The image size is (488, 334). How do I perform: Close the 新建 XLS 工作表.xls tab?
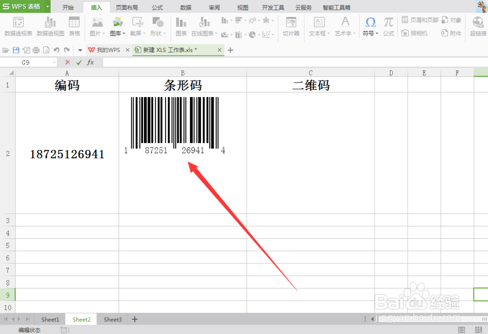(220, 50)
